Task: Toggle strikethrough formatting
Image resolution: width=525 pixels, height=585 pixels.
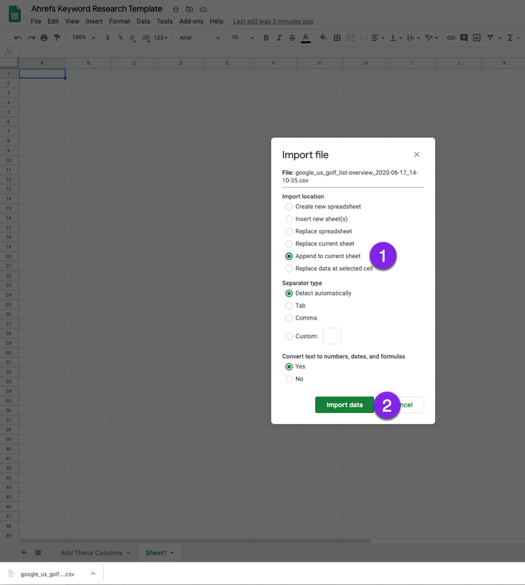Action: 292,37
